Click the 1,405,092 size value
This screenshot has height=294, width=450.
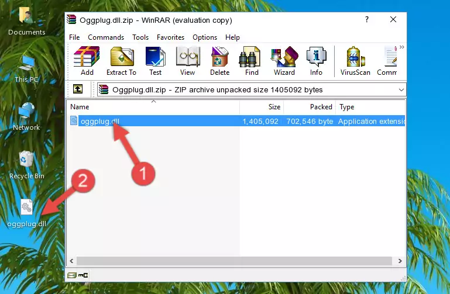[x=260, y=122]
